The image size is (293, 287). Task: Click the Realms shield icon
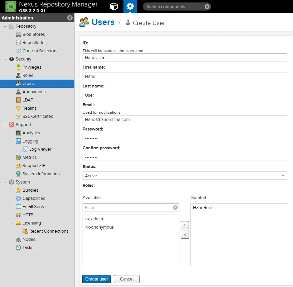pos(18,108)
